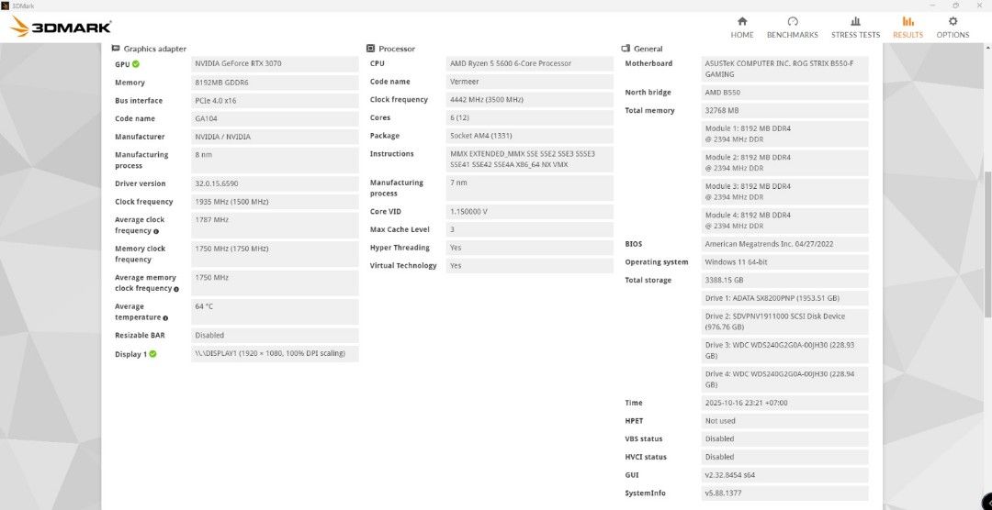Switch to STRESS TESTS
Screen dimensions: 992x510
(x=855, y=27)
